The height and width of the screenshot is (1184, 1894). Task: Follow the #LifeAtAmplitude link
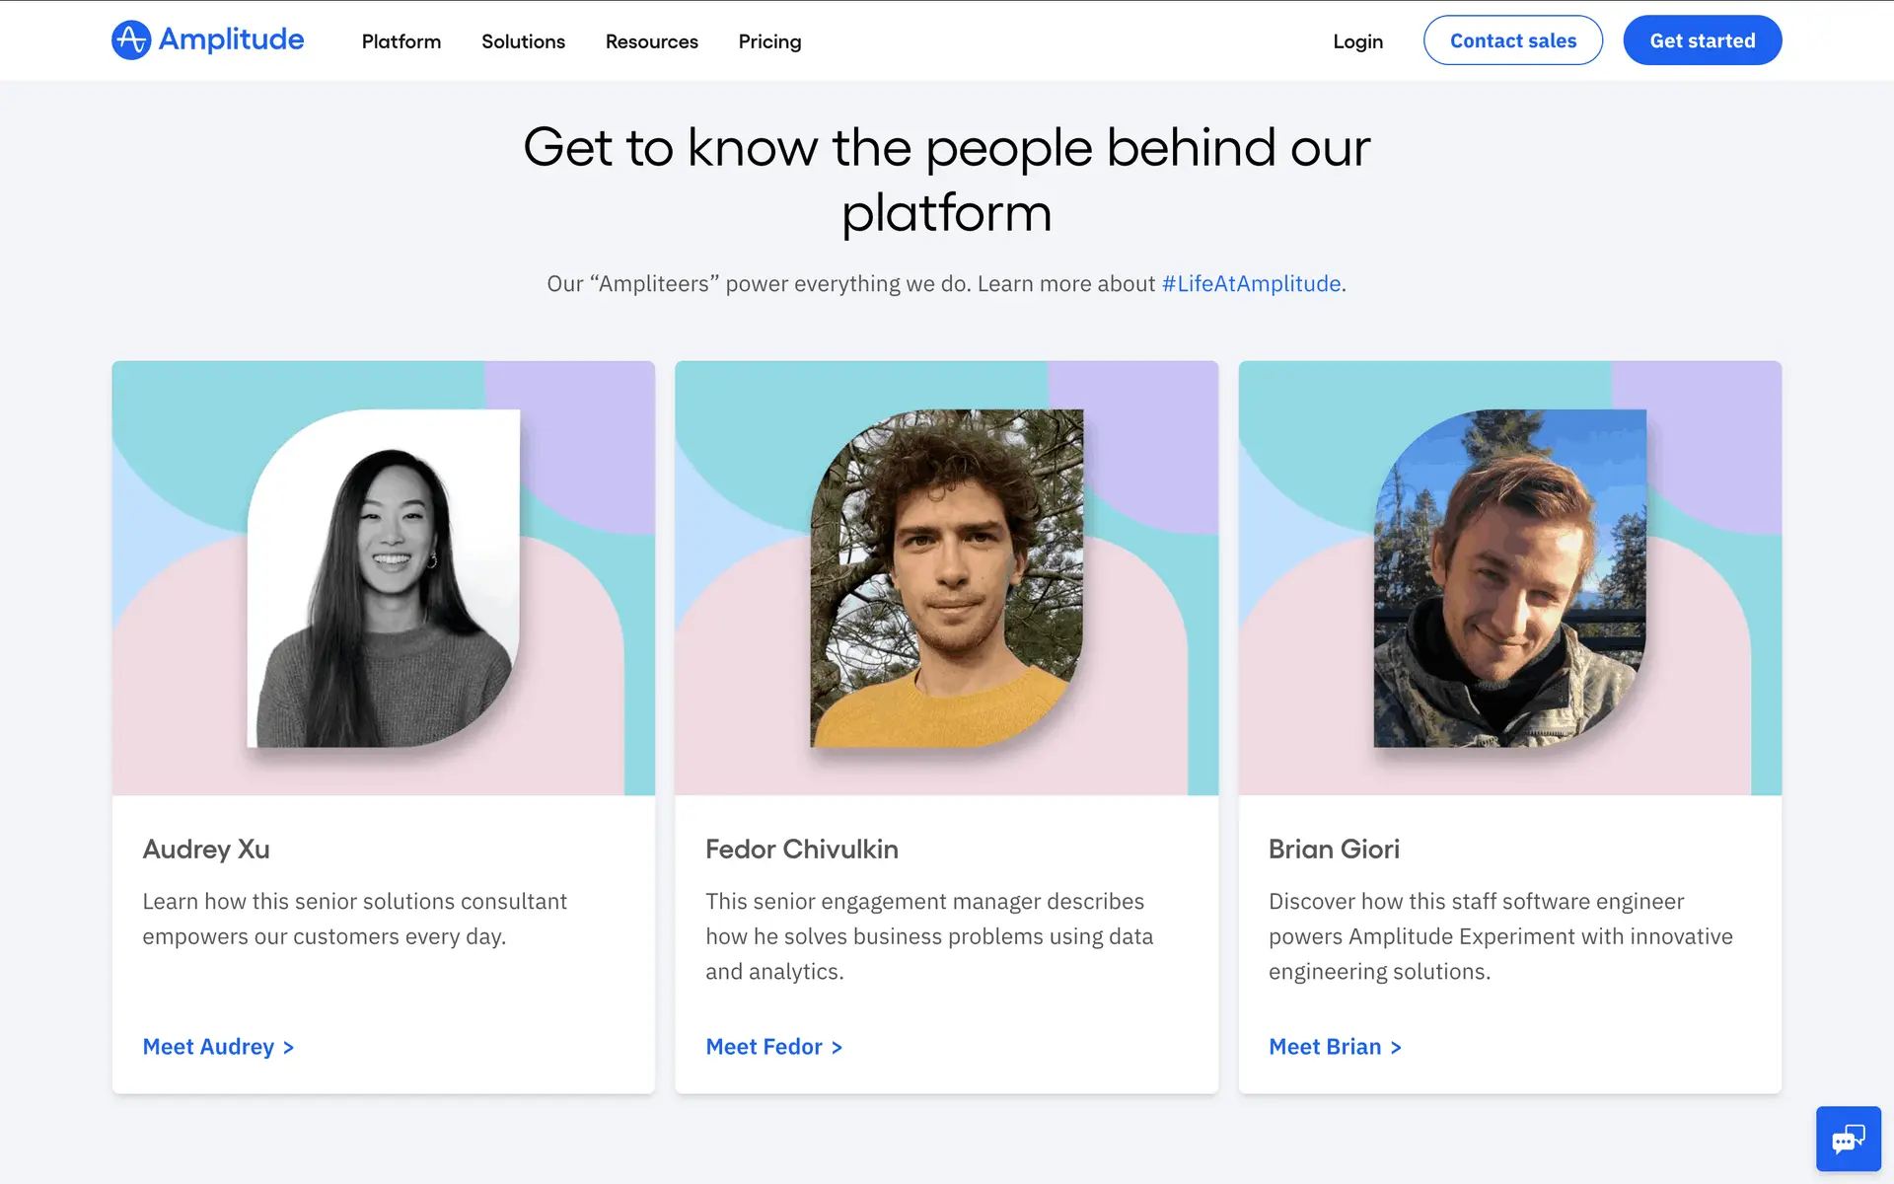(x=1251, y=284)
